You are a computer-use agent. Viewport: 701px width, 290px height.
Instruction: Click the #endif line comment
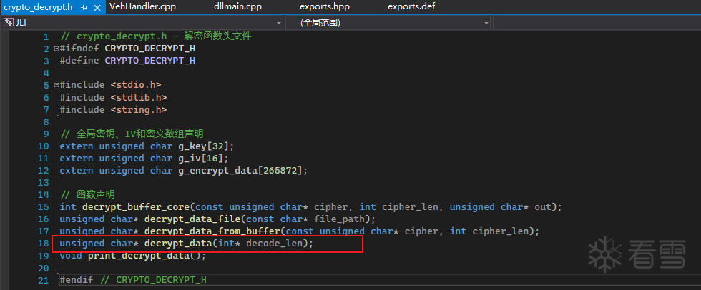153,280
